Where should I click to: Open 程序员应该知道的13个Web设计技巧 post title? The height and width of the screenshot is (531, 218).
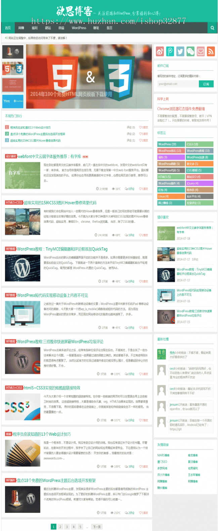[x=42, y=434]
